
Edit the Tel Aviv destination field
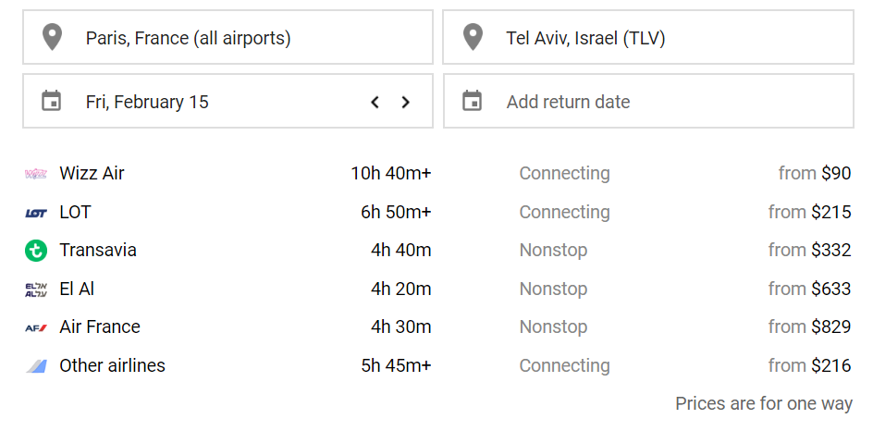648,37
